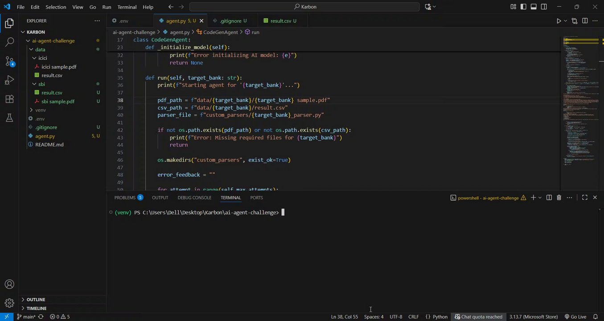Open terminal panel More Actions ellipsis
The width and height of the screenshot is (604, 321).
569,198
